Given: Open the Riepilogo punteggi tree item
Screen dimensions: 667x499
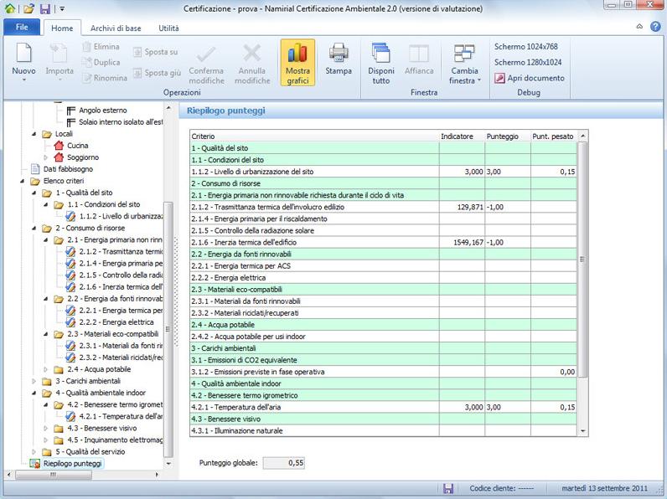Looking at the screenshot, I should click(72, 463).
